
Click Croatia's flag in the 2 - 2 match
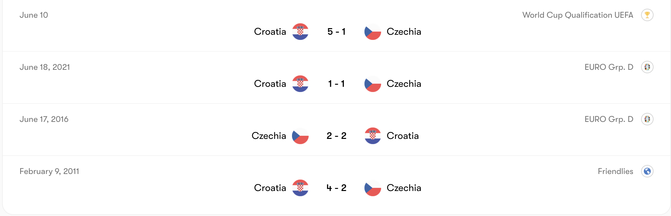(372, 136)
